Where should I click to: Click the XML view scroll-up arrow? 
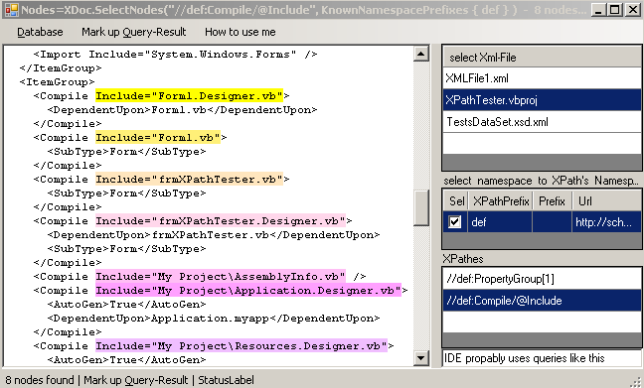tap(421, 54)
